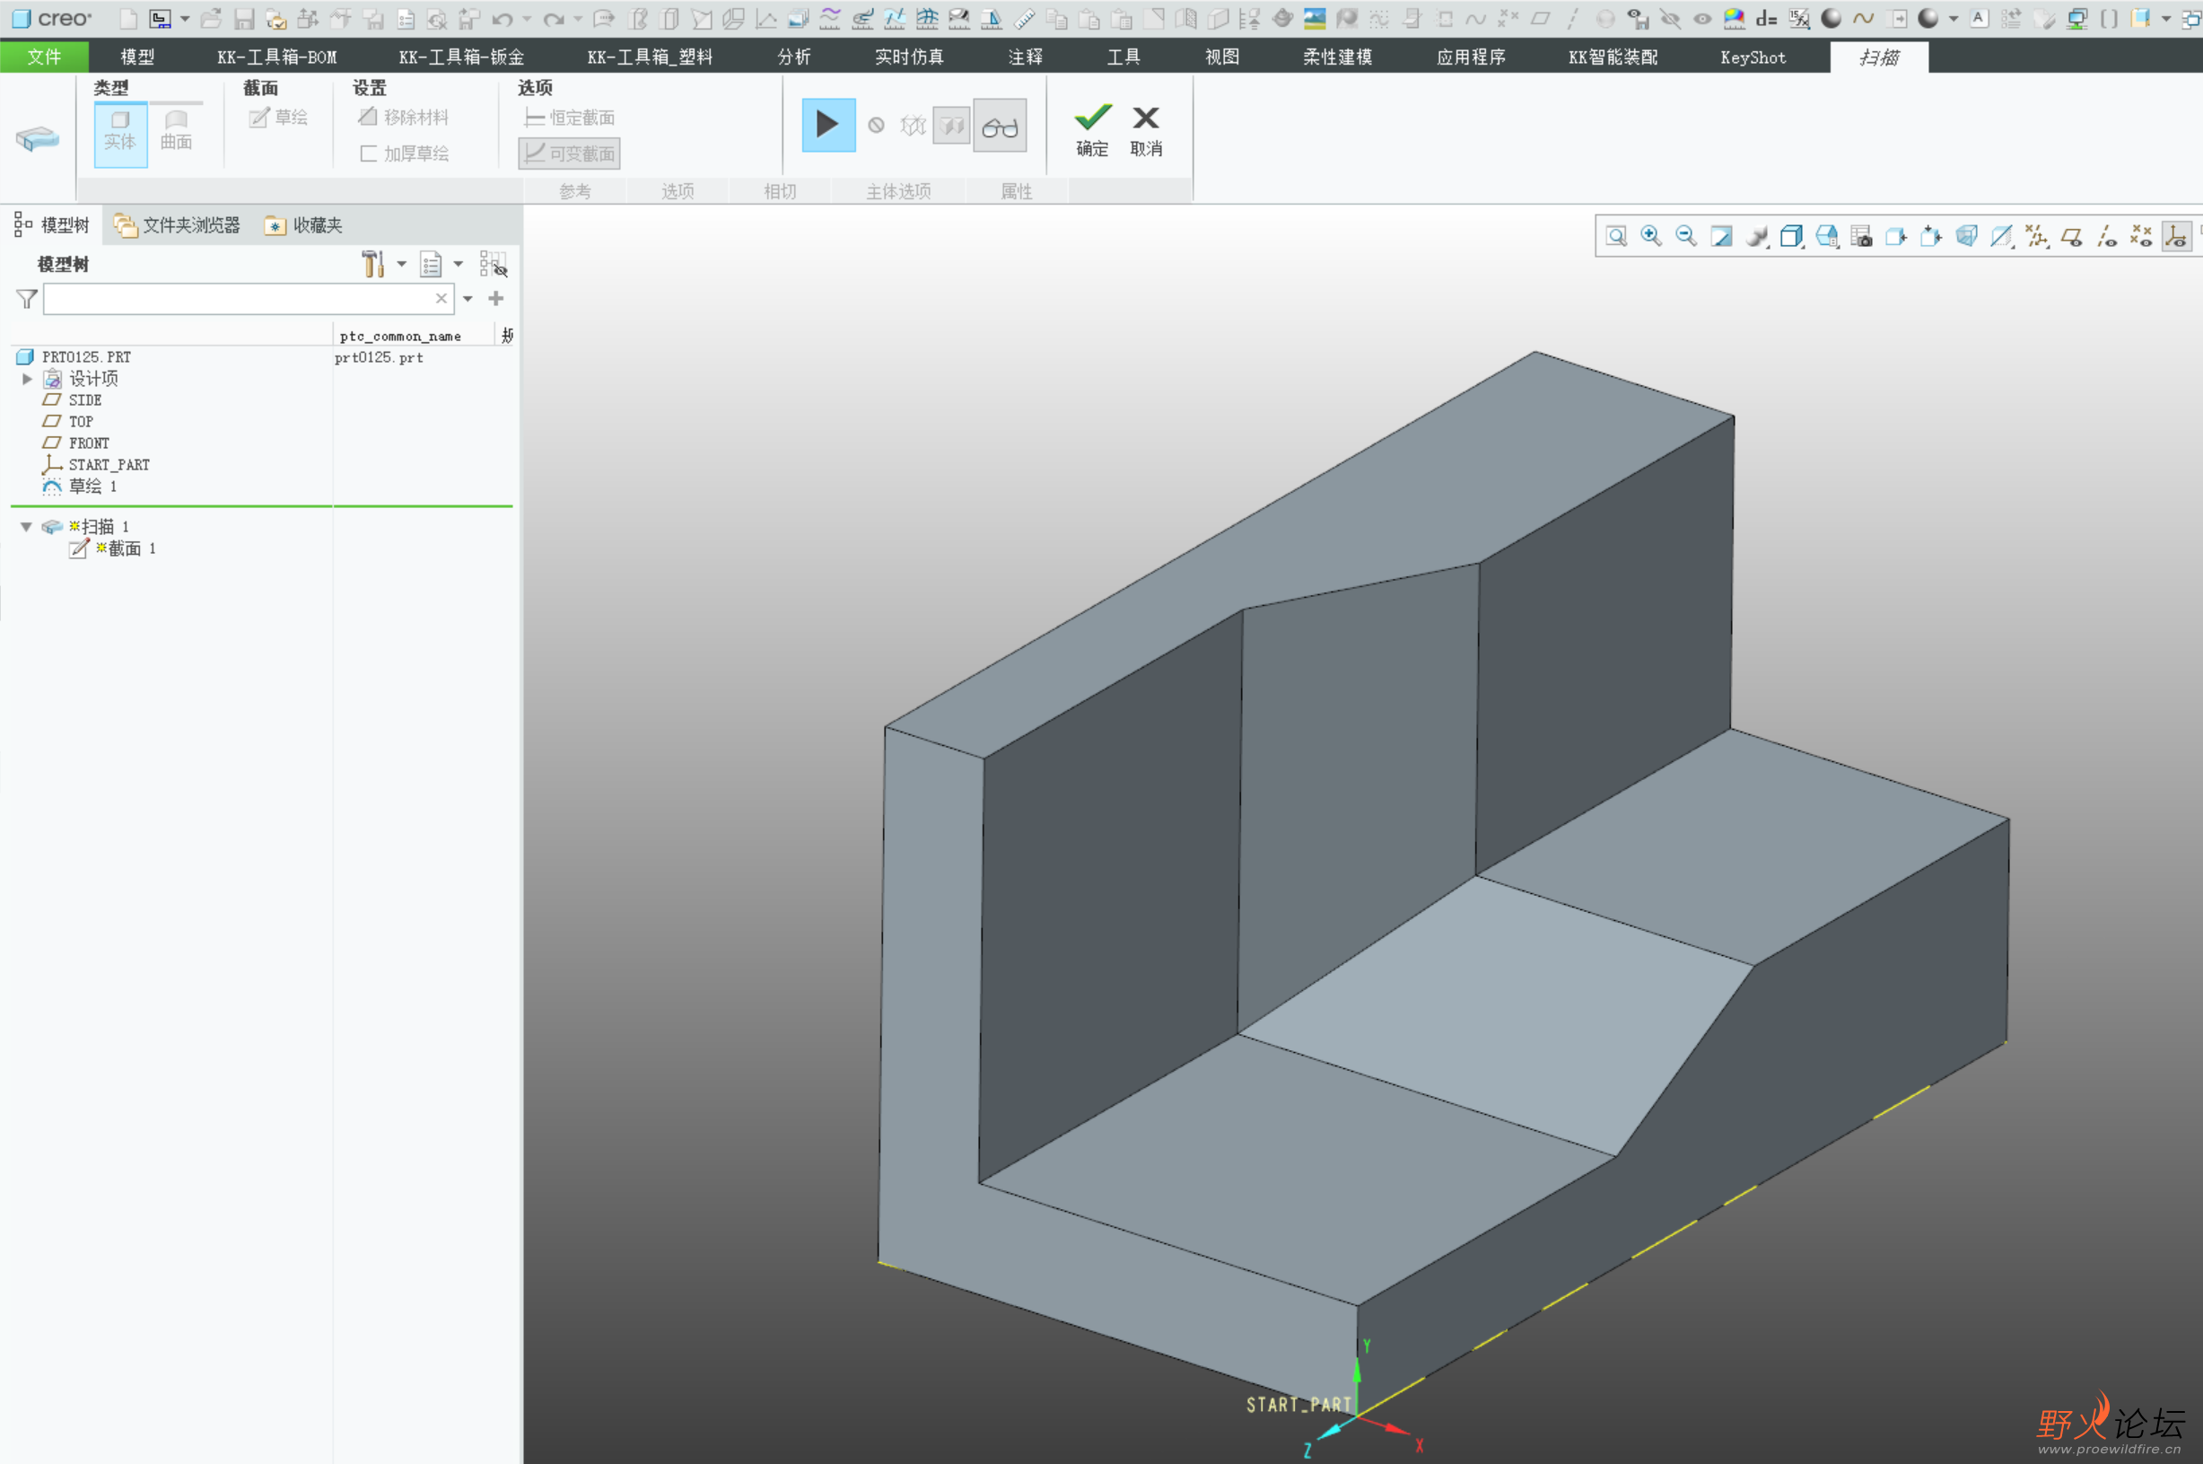Toggle plane display visibility icon

tap(2071, 236)
